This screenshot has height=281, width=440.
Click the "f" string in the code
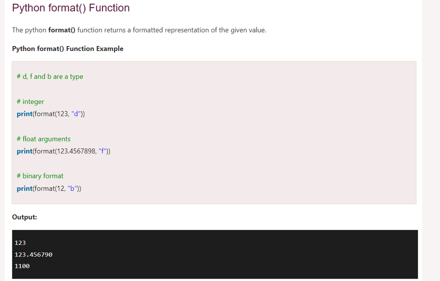(x=102, y=151)
